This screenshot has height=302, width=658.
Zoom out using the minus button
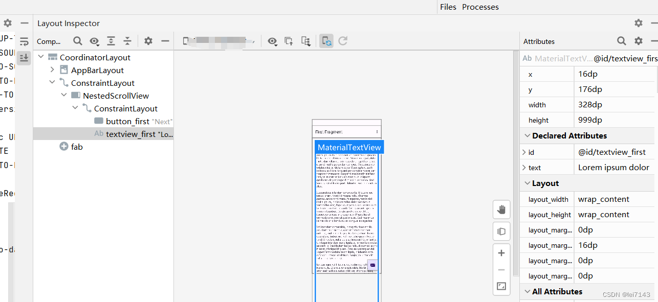[501, 269]
